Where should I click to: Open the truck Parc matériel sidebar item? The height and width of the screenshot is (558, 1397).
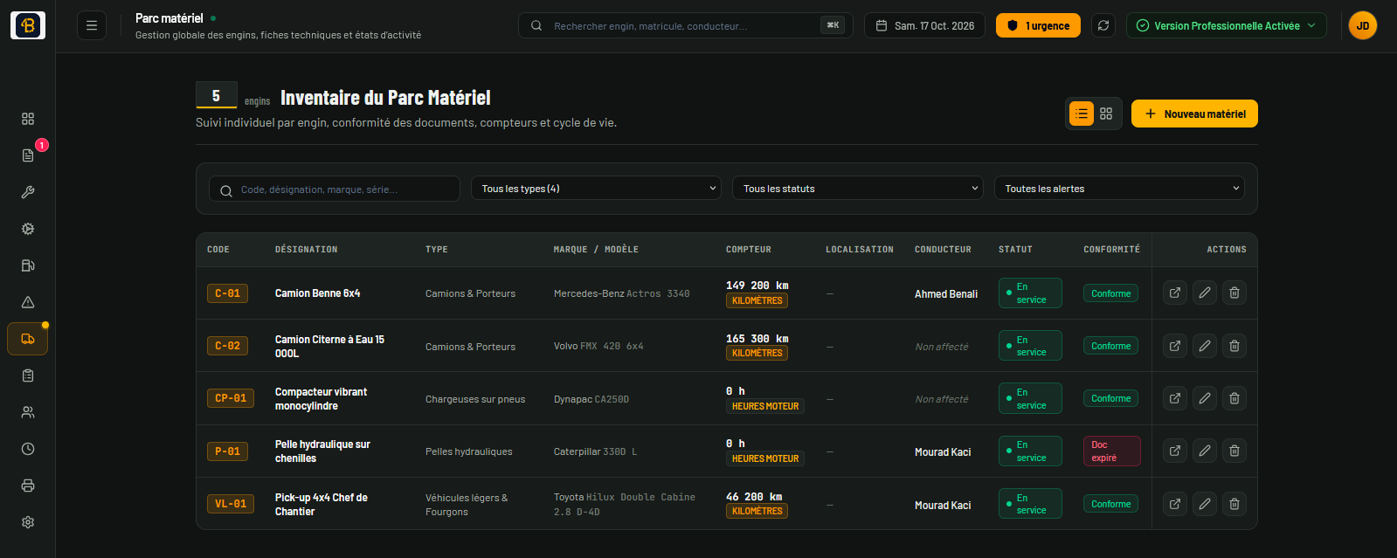pyautogui.click(x=28, y=339)
